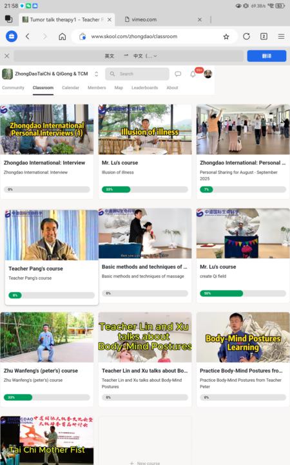The width and height of the screenshot is (290, 465).
Task: Open the browser hamburger menu
Action: click(x=281, y=36)
